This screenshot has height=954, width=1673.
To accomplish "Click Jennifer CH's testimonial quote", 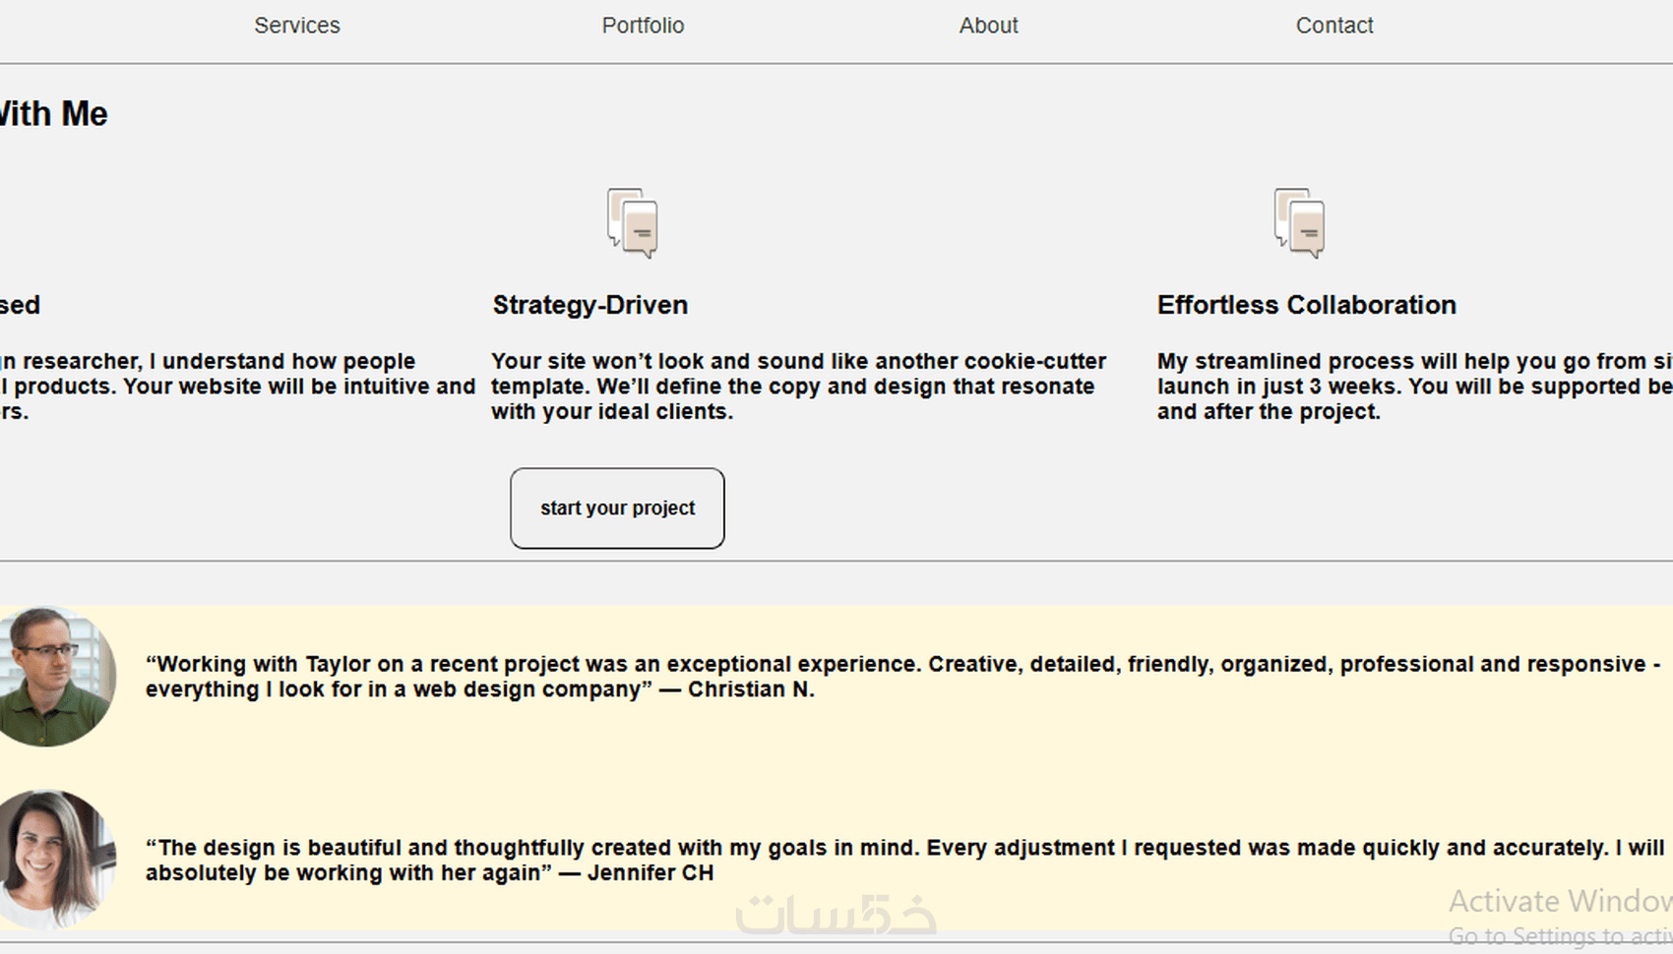I will [x=902, y=861].
